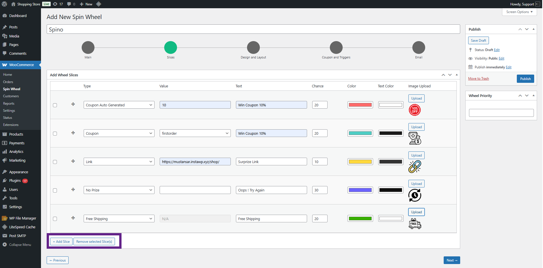This screenshot has width=543, height=268.
Task: Click the LiteSpeed diamond icon in admin bar
Action: (x=99, y=4)
